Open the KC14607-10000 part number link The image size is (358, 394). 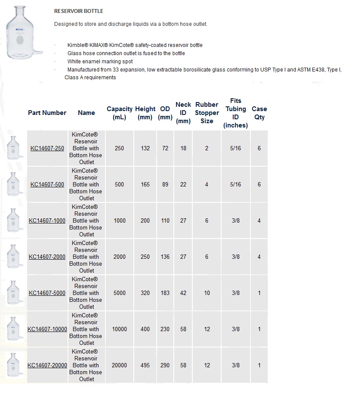coord(47,329)
